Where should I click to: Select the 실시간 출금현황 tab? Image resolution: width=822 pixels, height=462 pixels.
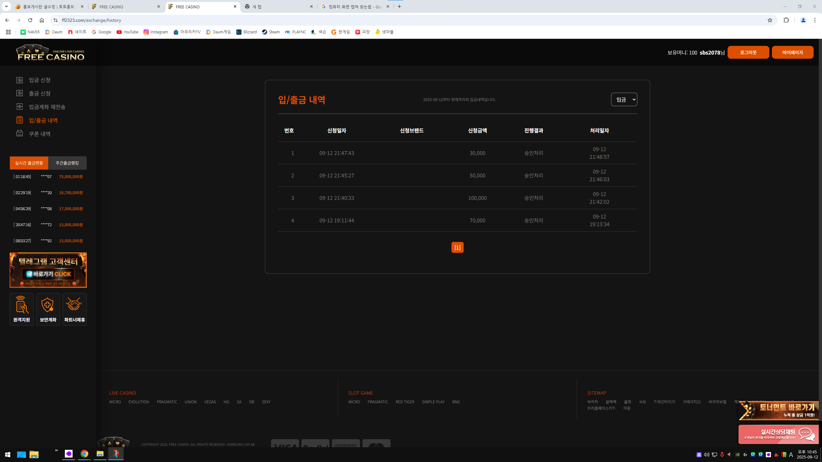(29, 163)
